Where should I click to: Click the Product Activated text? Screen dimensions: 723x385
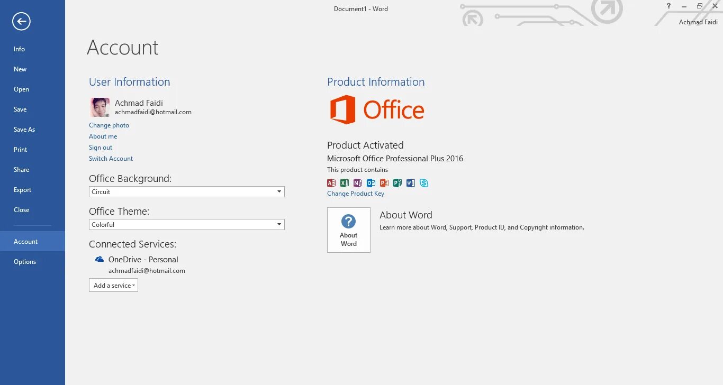pyautogui.click(x=365, y=145)
